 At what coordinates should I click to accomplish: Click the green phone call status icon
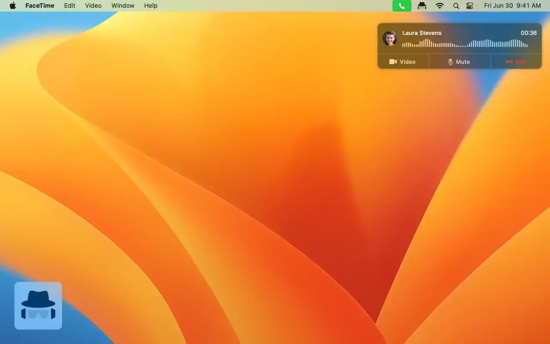(402, 6)
